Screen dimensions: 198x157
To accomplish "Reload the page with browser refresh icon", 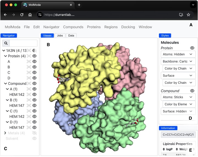I will 22,15.
